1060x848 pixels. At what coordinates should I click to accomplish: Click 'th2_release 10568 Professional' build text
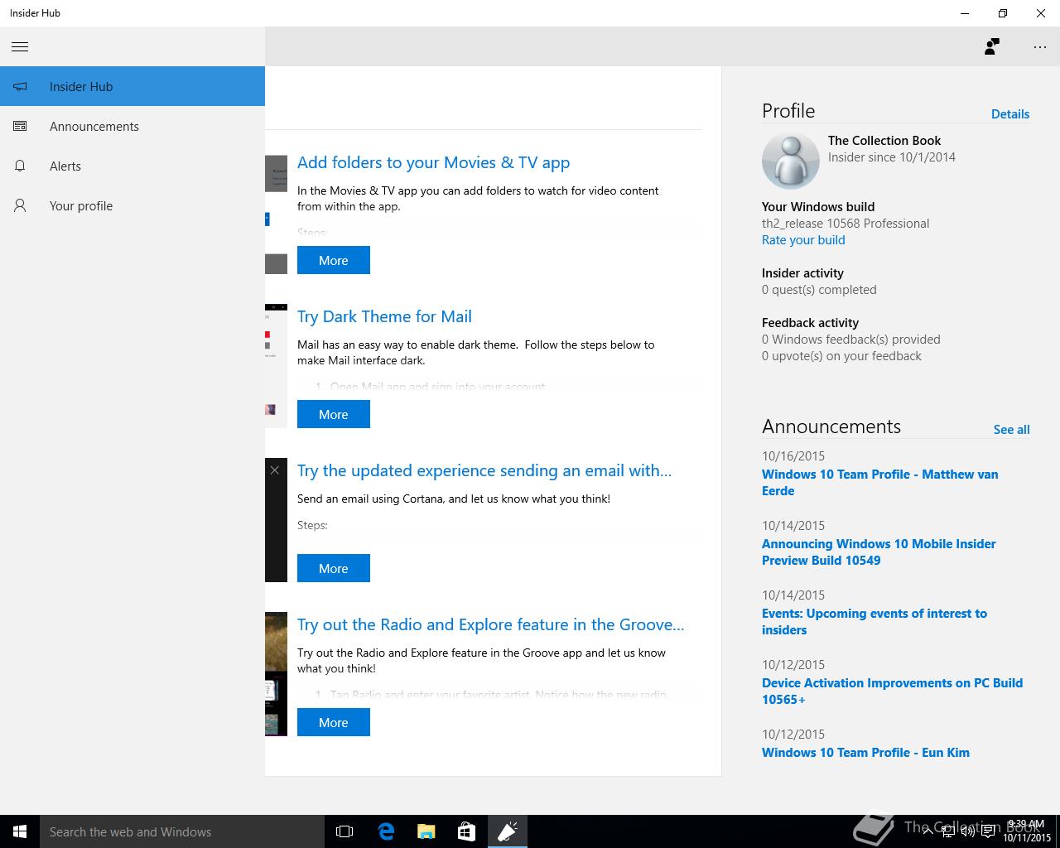point(846,224)
